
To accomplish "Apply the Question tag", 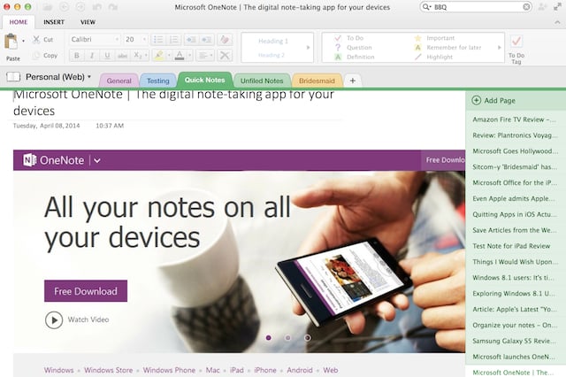I will pos(353,47).
